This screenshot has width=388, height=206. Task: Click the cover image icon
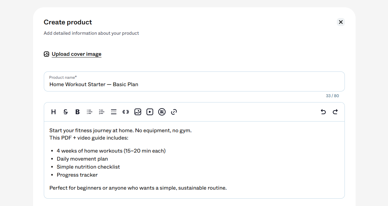point(46,54)
